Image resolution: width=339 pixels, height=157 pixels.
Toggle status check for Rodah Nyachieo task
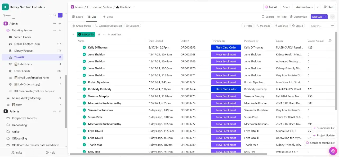coord(84,82)
